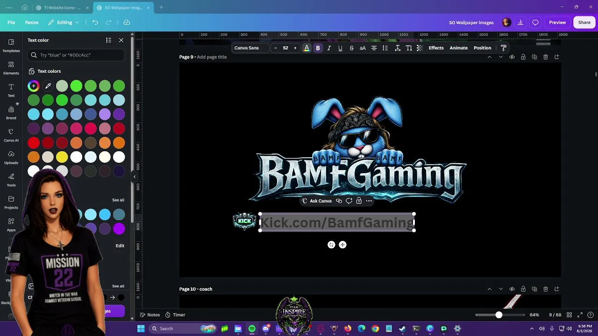Open the Timer tool
Image resolution: width=598 pixels, height=336 pixels.
pyautogui.click(x=175, y=315)
